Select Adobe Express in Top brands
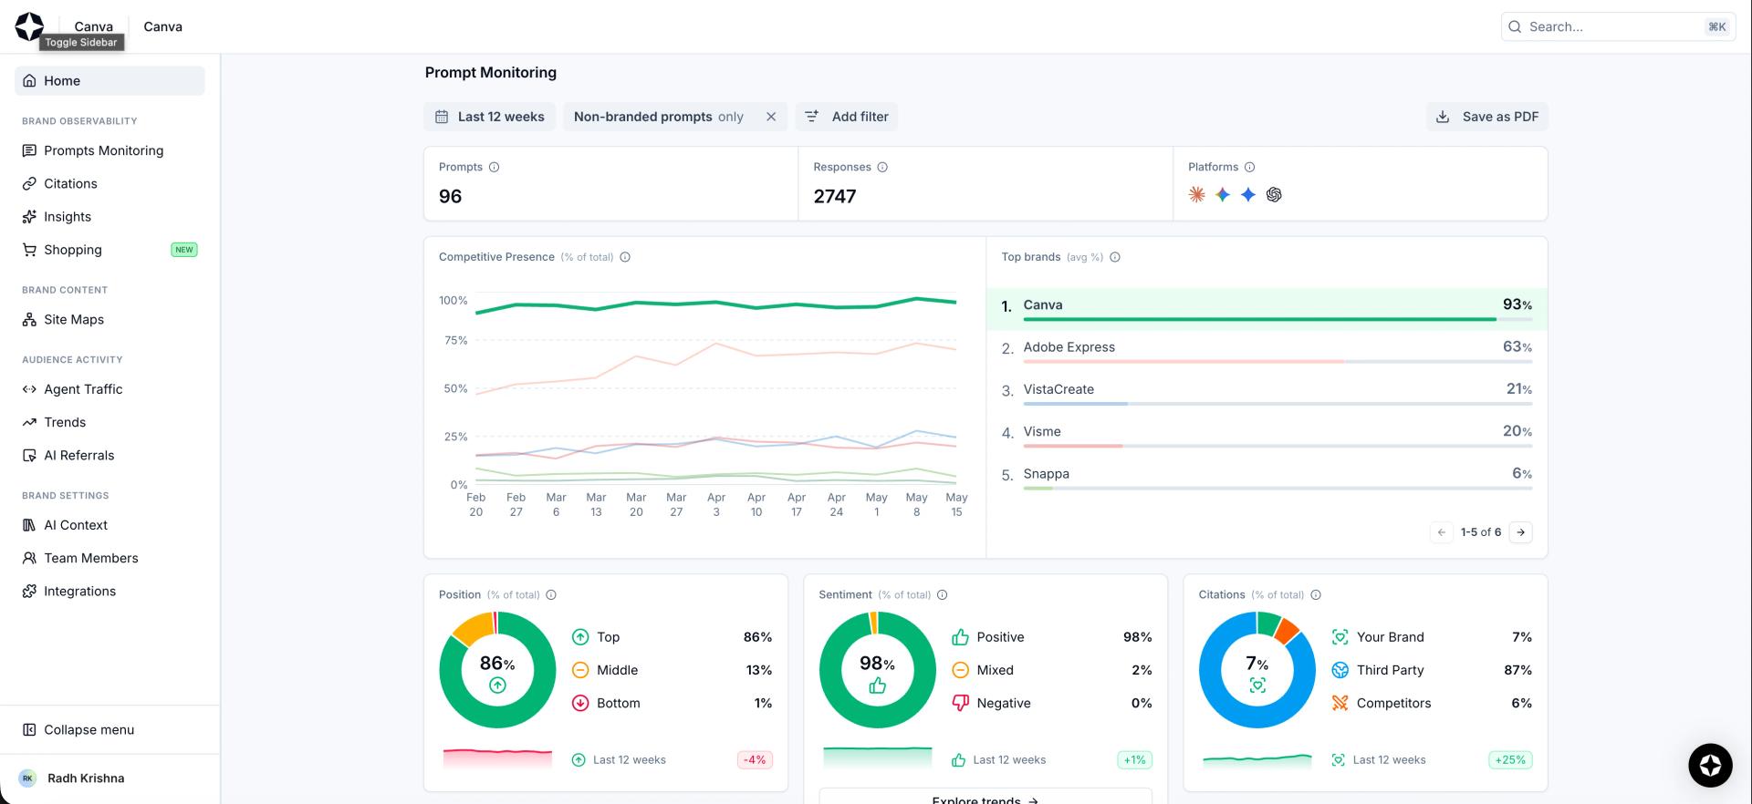This screenshot has width=1752, height=804. tap(1267, 351)
